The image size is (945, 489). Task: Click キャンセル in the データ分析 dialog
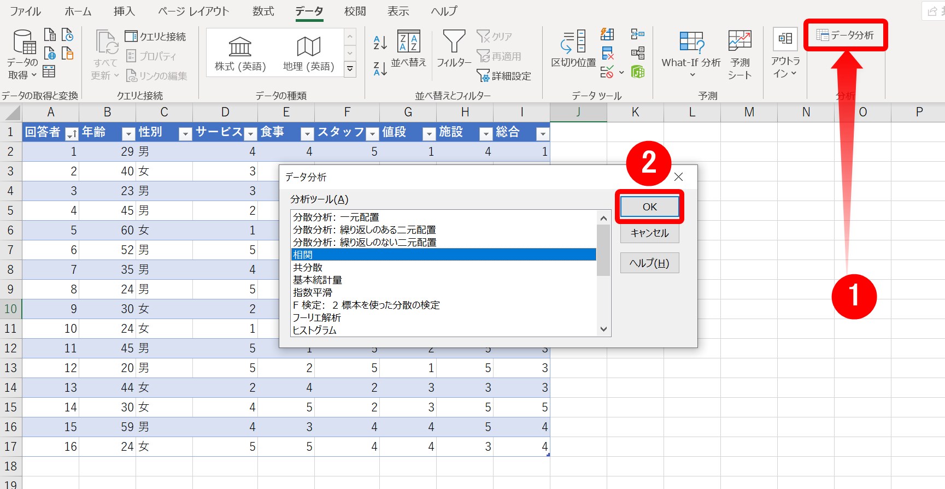point(650,233)
